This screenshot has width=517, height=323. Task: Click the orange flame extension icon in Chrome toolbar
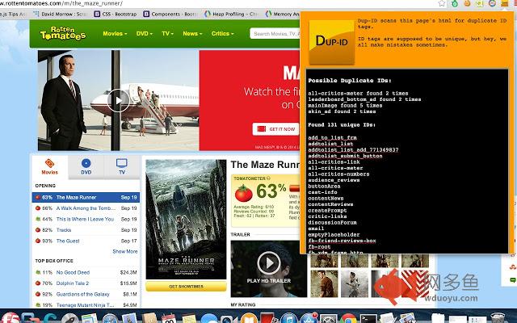467,3
